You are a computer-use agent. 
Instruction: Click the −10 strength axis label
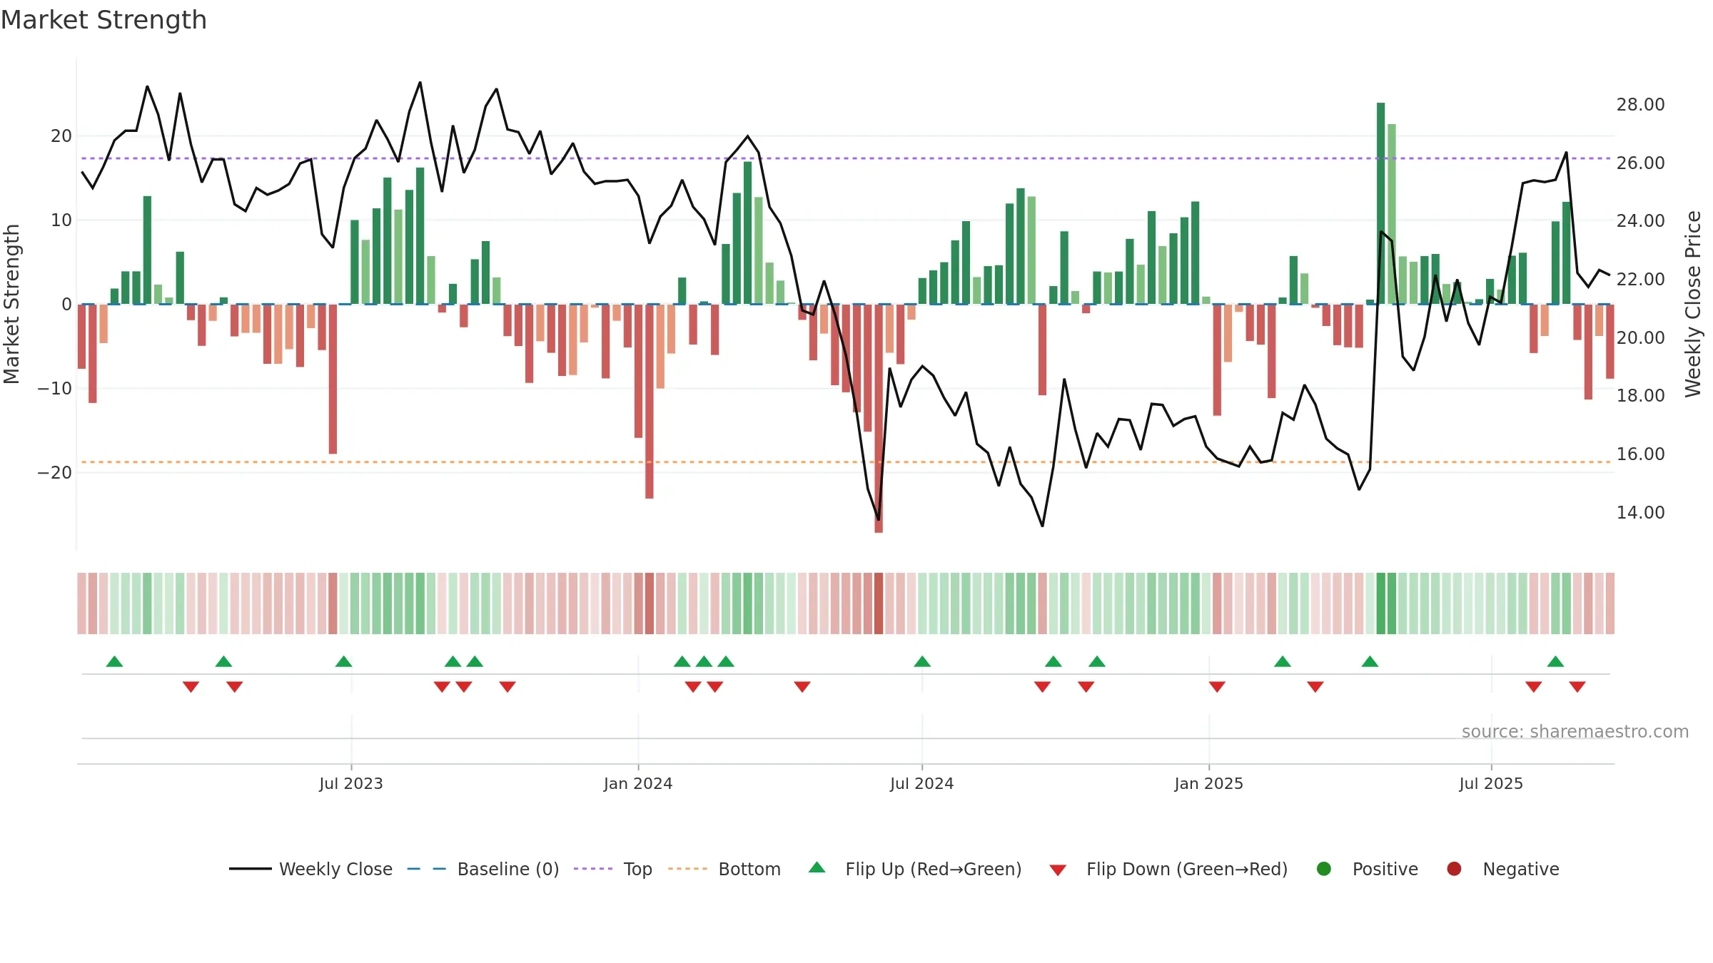coord(55,388)
